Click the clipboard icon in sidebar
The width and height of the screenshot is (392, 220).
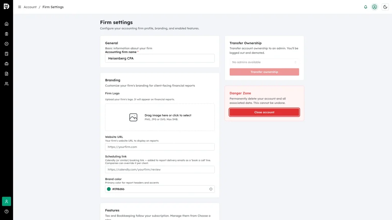[7, 34]
